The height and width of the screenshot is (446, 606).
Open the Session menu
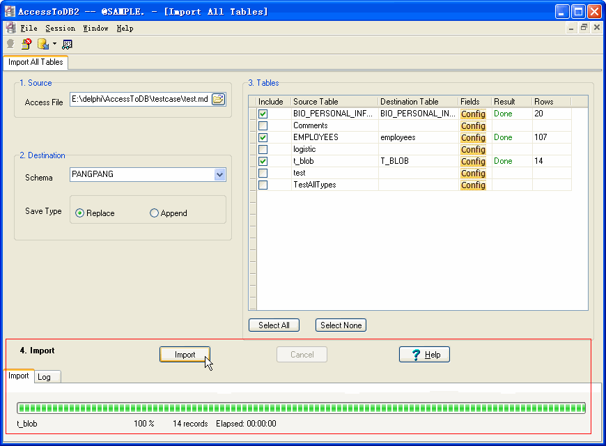61,29
